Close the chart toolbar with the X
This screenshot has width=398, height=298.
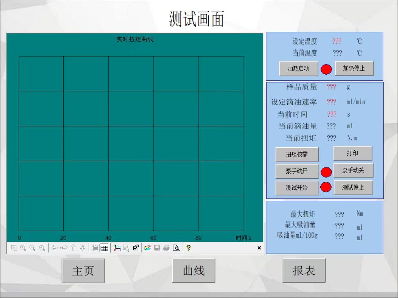coord(259,248)
